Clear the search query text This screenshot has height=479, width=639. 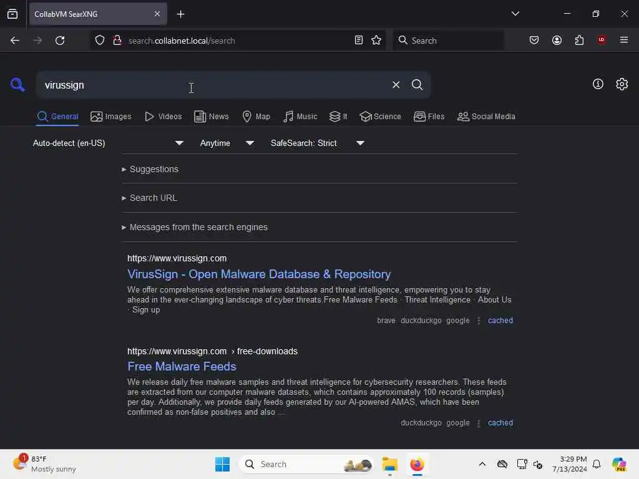(x=396, y=85)
